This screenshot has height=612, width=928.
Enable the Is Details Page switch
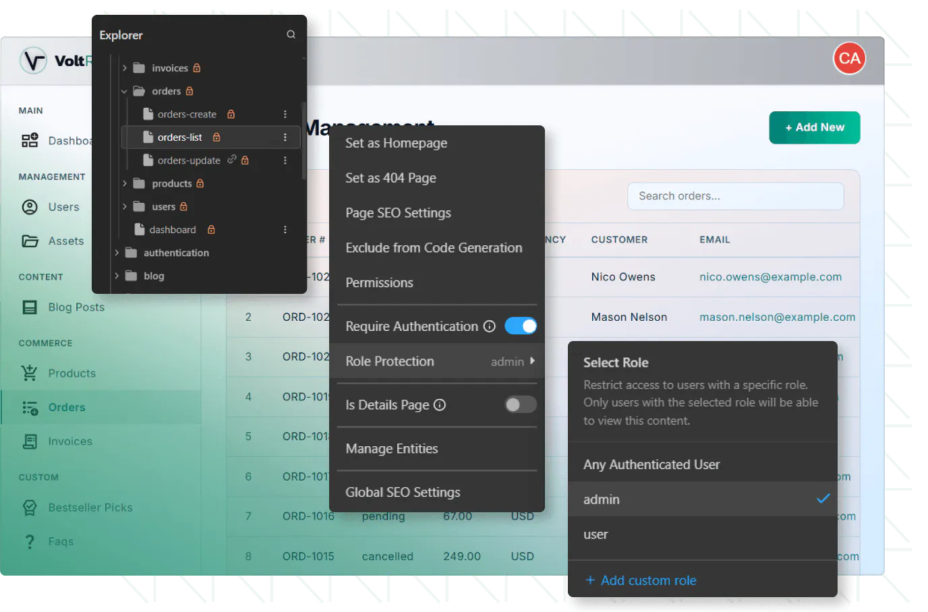[x=521, y=404]
